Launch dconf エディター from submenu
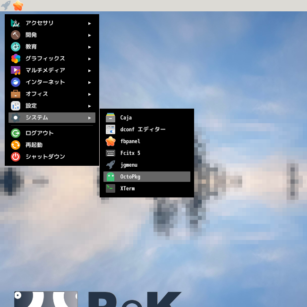 coord(147,129)
